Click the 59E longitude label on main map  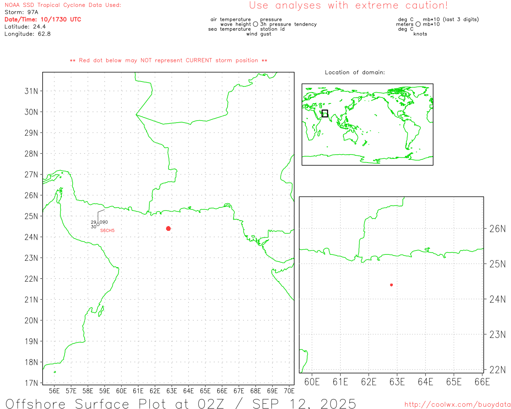tap(105, 391)
